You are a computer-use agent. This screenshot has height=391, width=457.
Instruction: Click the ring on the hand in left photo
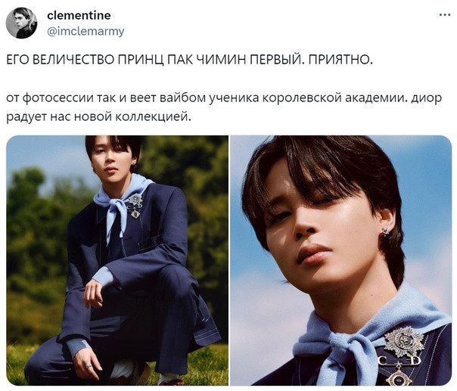click(x=89, y=366)
